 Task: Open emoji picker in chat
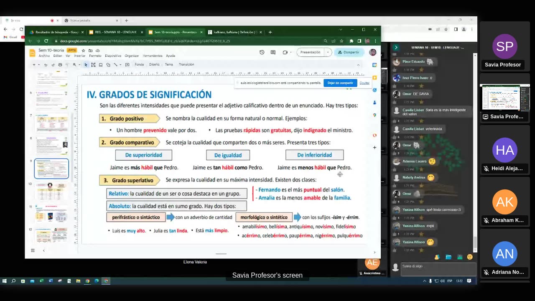[470, 257]
